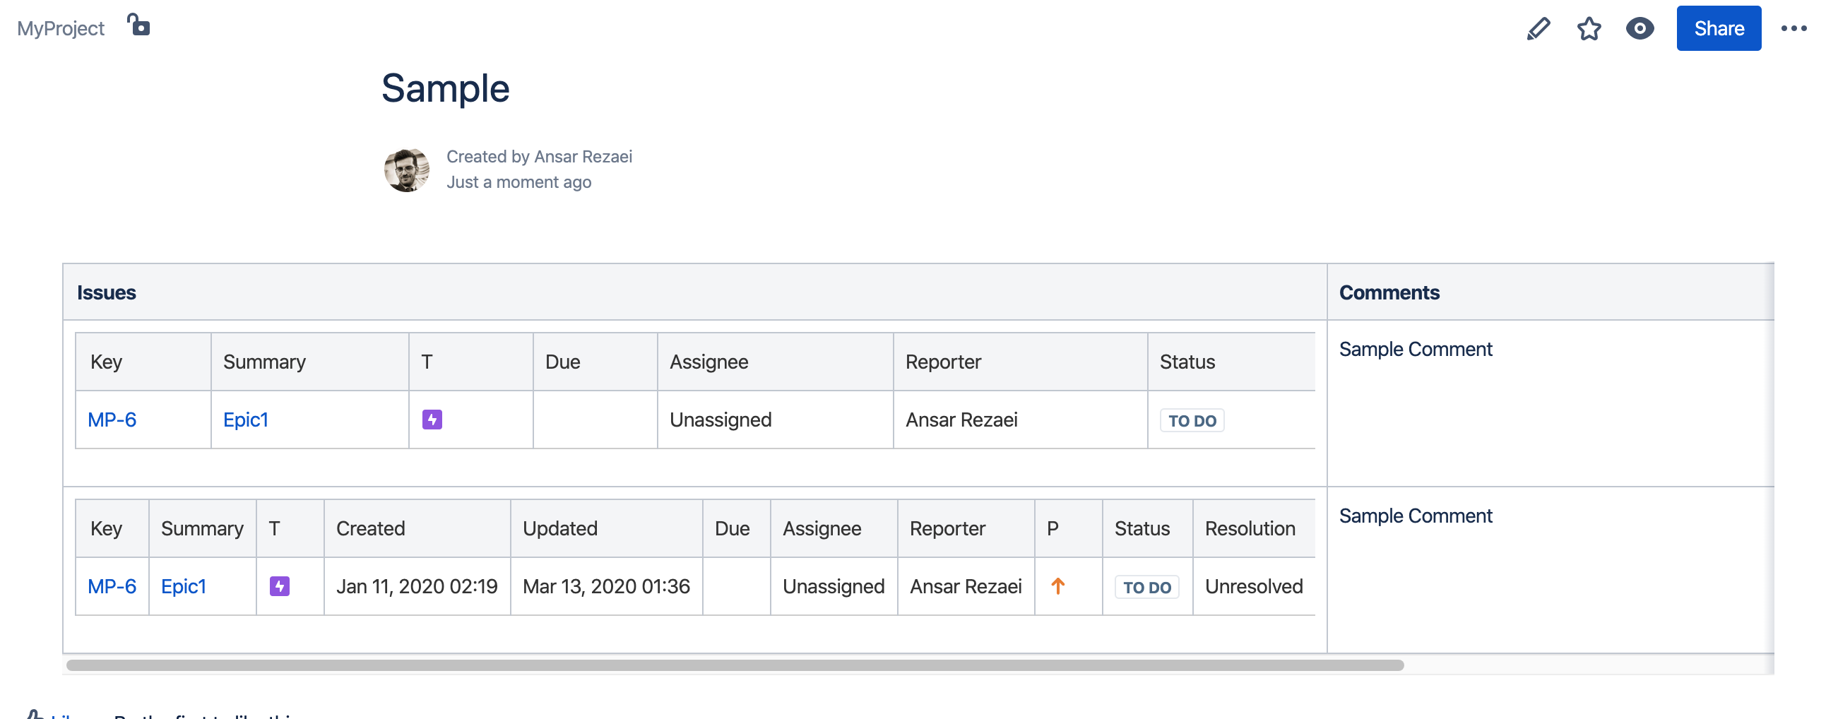Image resolution: width=1838 pixels, height=719 pixels.
Task: Toggle watching this page with the eye icon
Action: pos(1639,28)
